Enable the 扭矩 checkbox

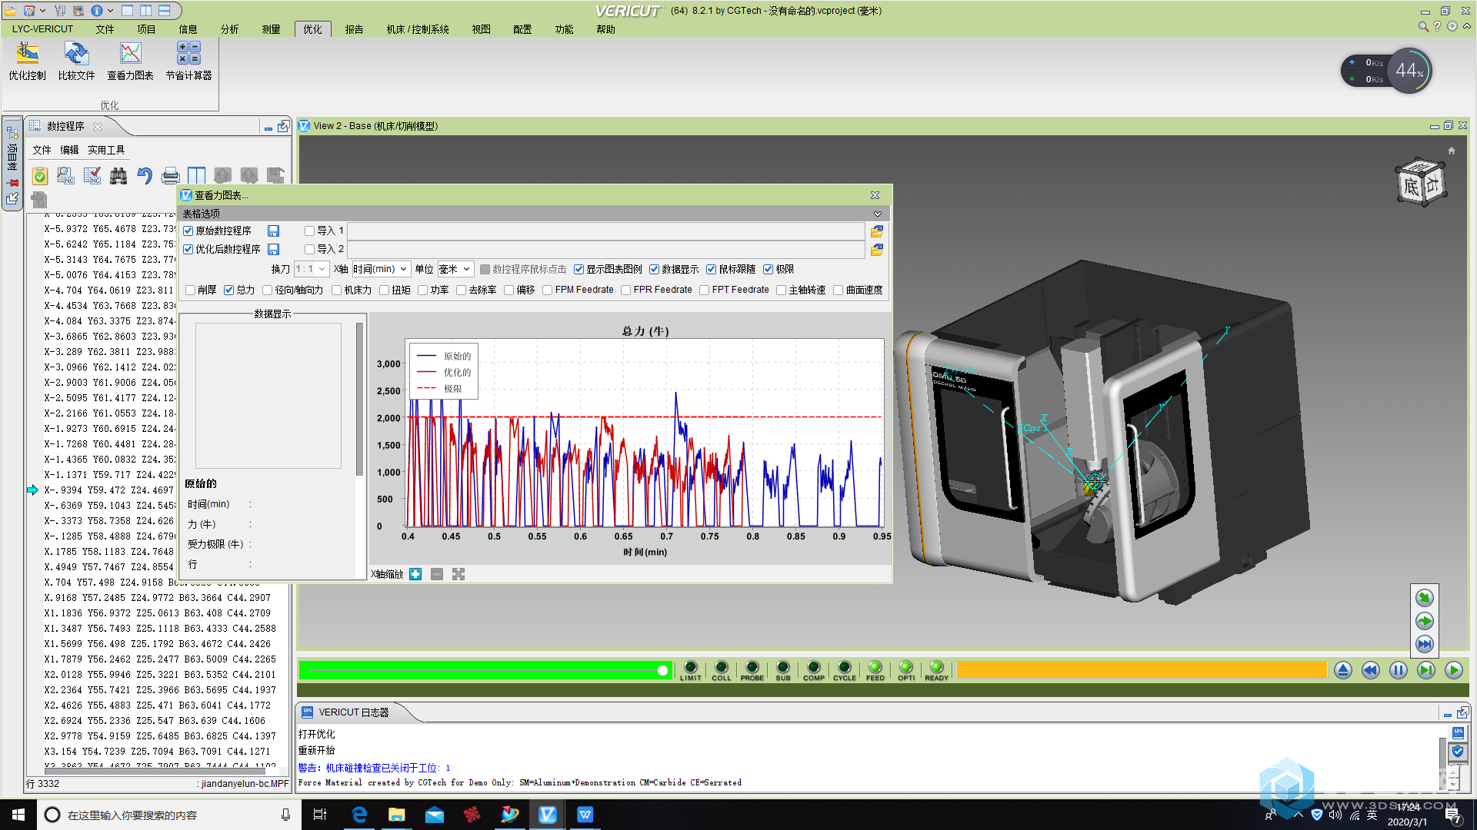384,290
